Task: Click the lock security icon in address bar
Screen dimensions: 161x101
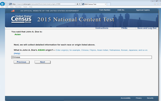Action: pos(77,4)
